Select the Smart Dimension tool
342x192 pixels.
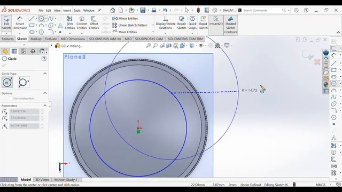pos(20,23)
